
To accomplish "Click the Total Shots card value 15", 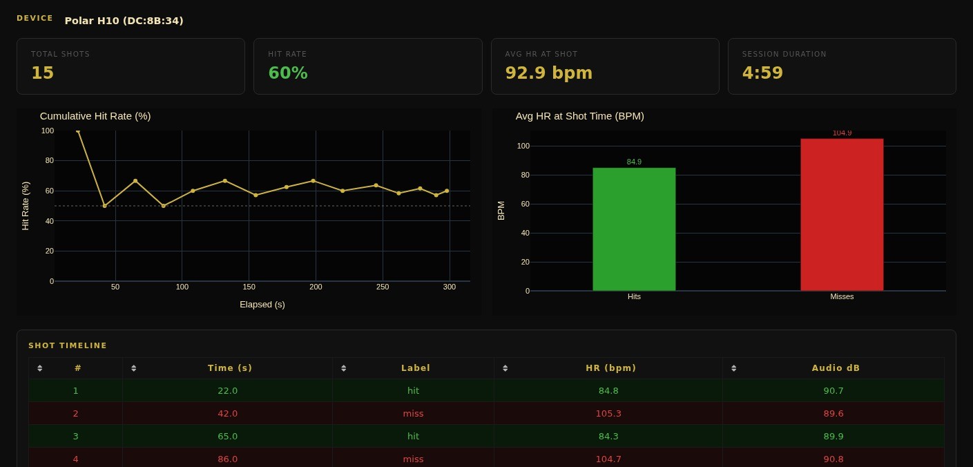I will point(42,73).
